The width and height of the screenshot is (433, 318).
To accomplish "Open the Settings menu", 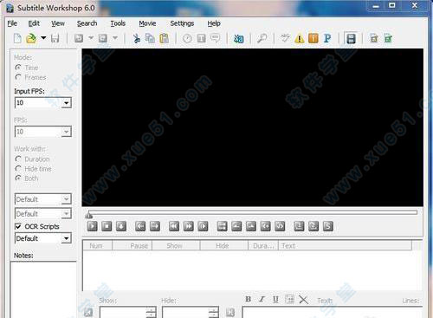I will tap(182, 23).
